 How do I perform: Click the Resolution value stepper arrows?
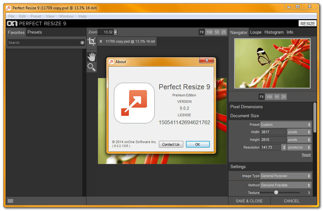point(284,147)
